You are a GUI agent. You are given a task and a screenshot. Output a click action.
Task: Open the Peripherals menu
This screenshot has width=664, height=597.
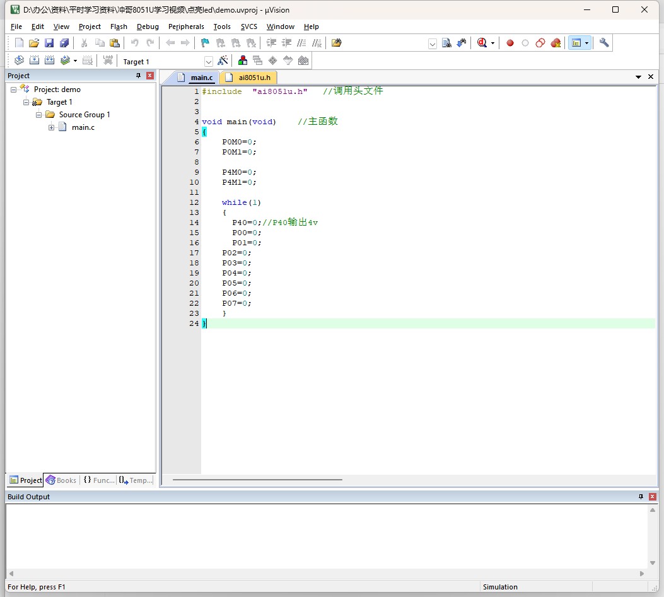click(186, 26)
